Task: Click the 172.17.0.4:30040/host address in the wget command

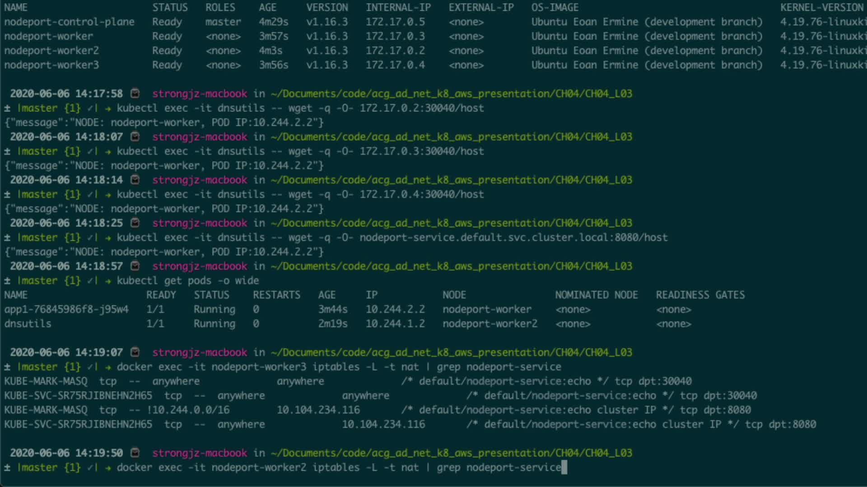Action: click(x=421, y=194)
